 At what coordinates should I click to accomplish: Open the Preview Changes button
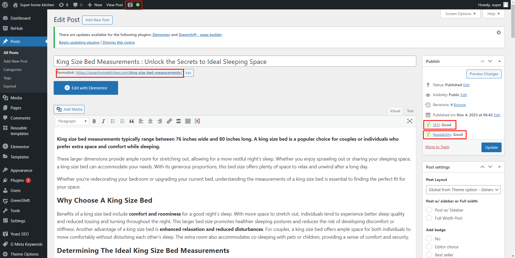coord(484,74)
